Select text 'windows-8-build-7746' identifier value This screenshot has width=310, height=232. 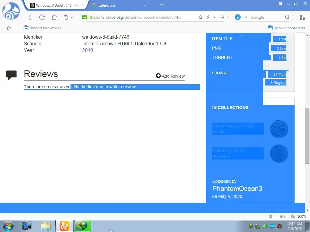(106, 37)
